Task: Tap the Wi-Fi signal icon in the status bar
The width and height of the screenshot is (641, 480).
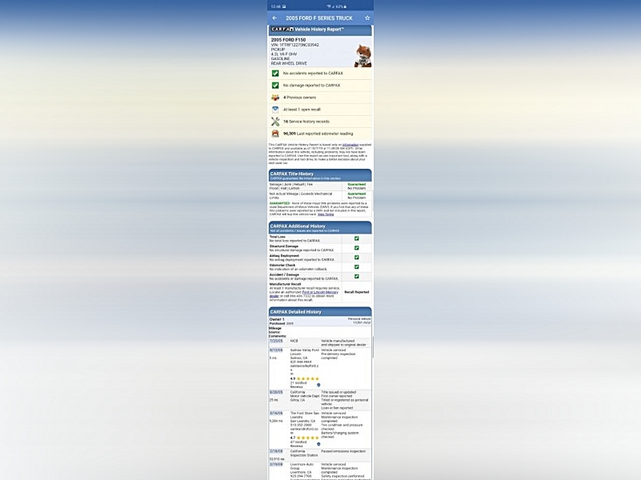Action: tap(329, 6)
